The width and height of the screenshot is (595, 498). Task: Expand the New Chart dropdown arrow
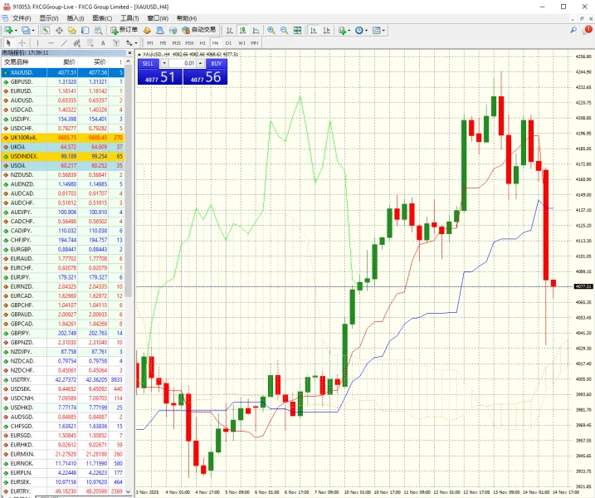16,31
